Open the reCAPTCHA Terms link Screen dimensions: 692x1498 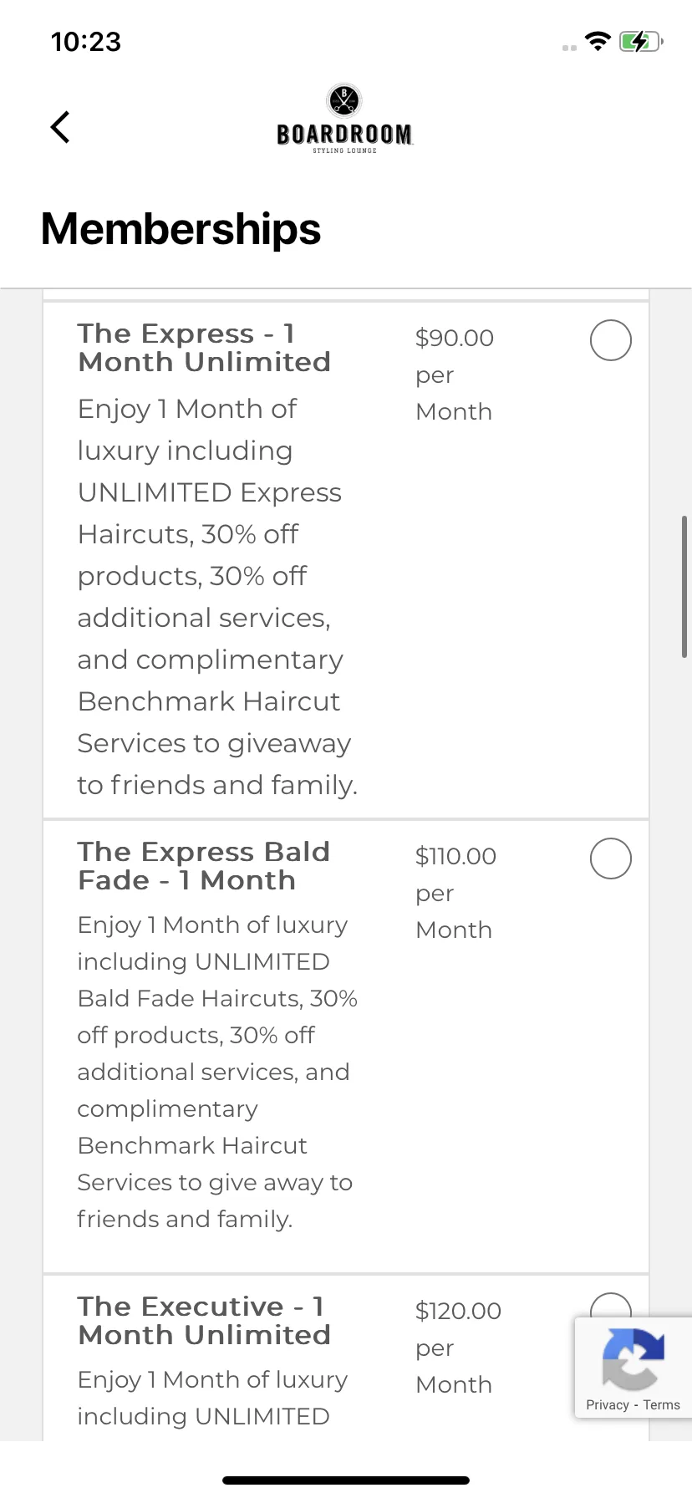pos(662,1405)
